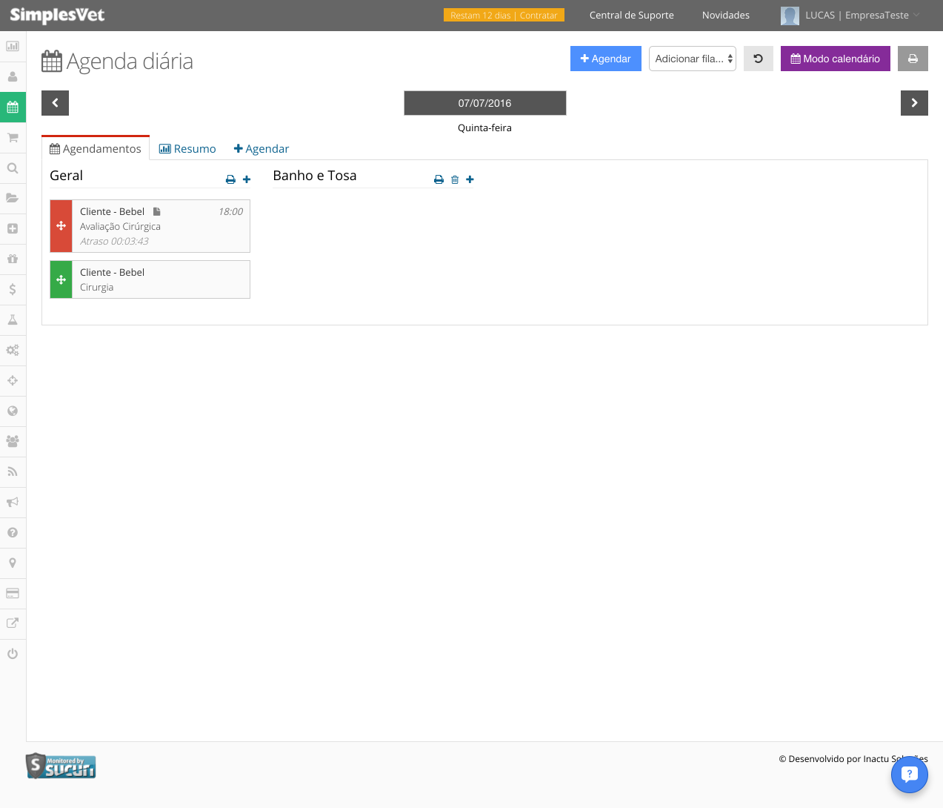Go to next day arrow
The height and width of the screenshot is (808, 943).
coord(914,103)
